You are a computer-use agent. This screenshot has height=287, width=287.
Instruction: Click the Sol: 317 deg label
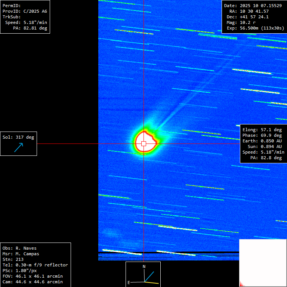pos(18,137)
